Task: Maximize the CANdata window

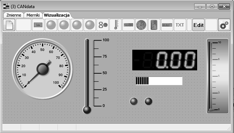Action: tap(212, 7)
